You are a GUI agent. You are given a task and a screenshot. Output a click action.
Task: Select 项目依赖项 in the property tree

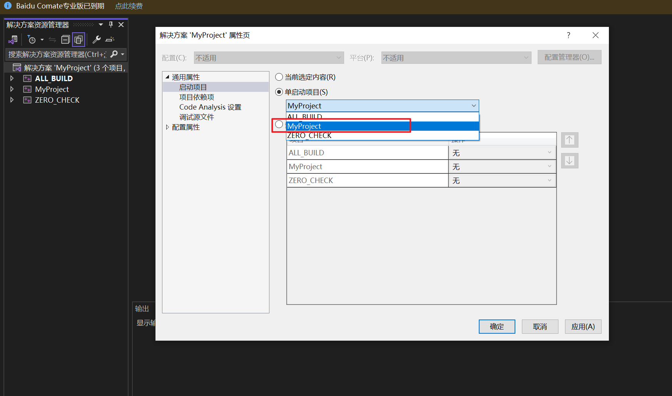tap(196, 97)
